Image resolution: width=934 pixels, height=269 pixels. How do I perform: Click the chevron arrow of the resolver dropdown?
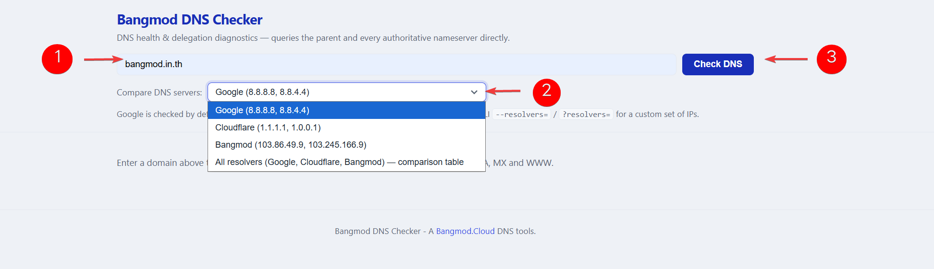[474, 92]
